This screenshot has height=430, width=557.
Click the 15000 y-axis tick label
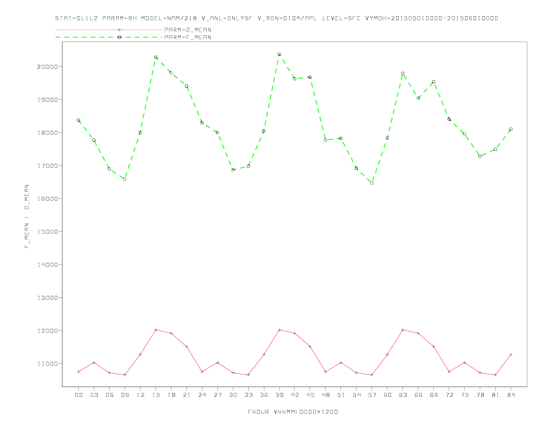pos(48,232)
